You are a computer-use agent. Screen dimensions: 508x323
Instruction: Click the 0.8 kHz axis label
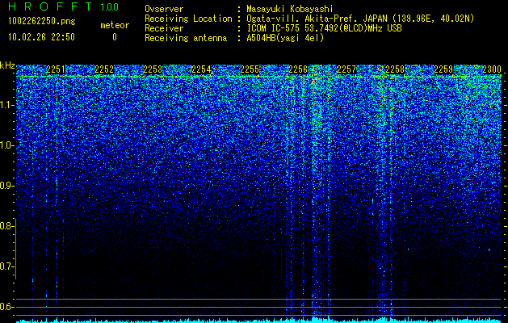click(x=6, y=226)
